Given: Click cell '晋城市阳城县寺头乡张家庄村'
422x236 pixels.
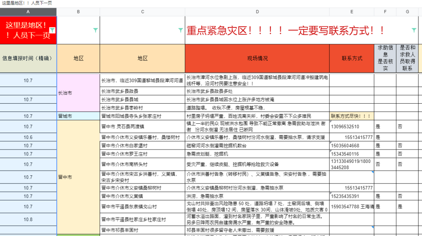Looking at the screenshot, I should tap(142, 116).
